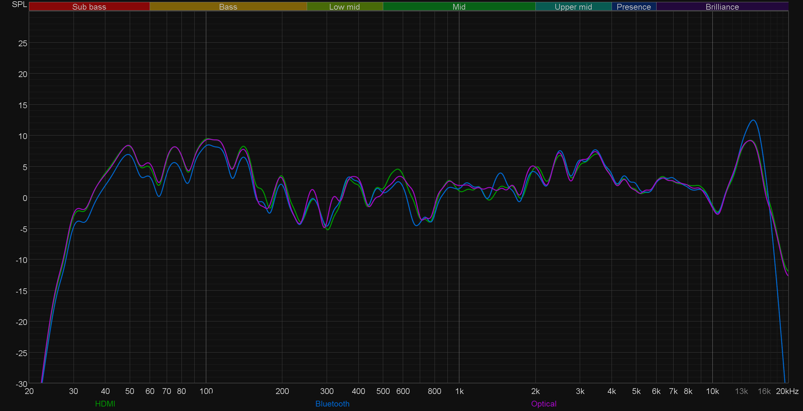Click the 10k frequency tick label

tap(712, 391)
